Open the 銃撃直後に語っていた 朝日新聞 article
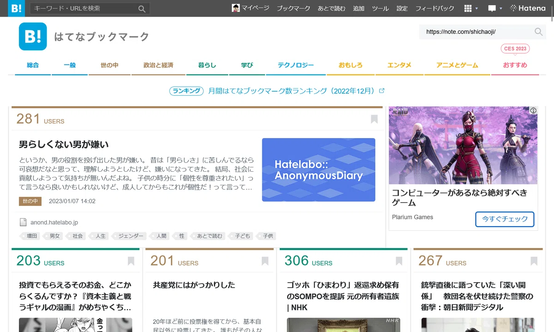This screenshot has height=332, width=554. pyautogui.click(x=477, y=296)
